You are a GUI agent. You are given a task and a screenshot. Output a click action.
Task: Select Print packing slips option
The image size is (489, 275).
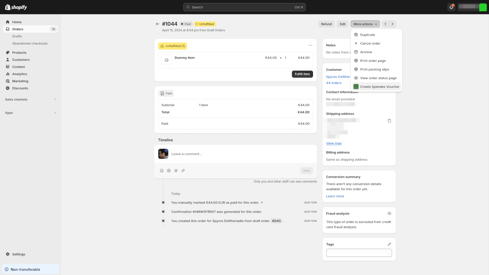point(374,69)
